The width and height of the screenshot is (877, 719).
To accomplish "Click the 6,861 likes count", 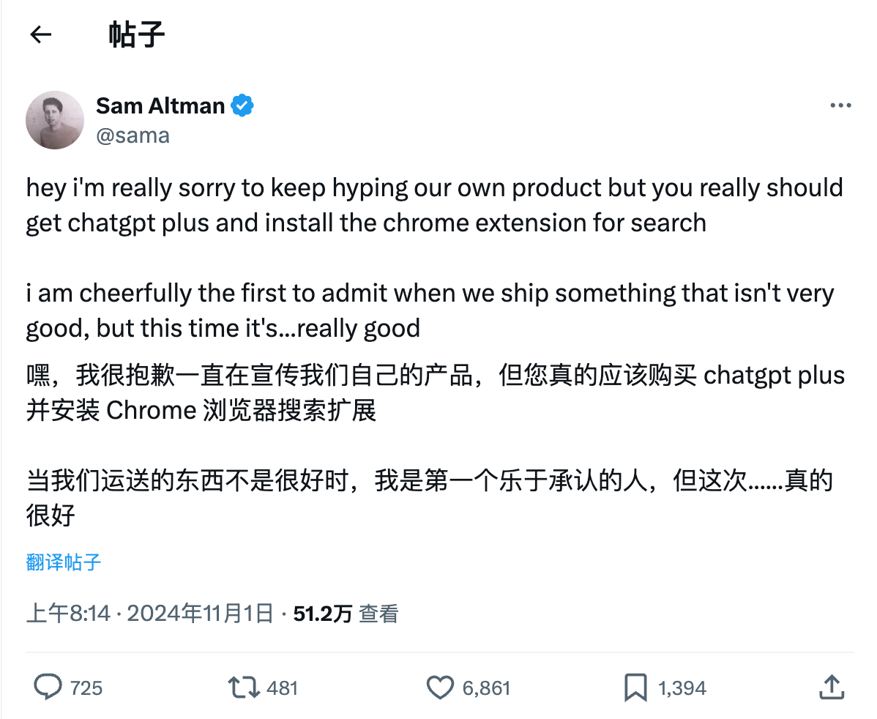I will 486,688.
